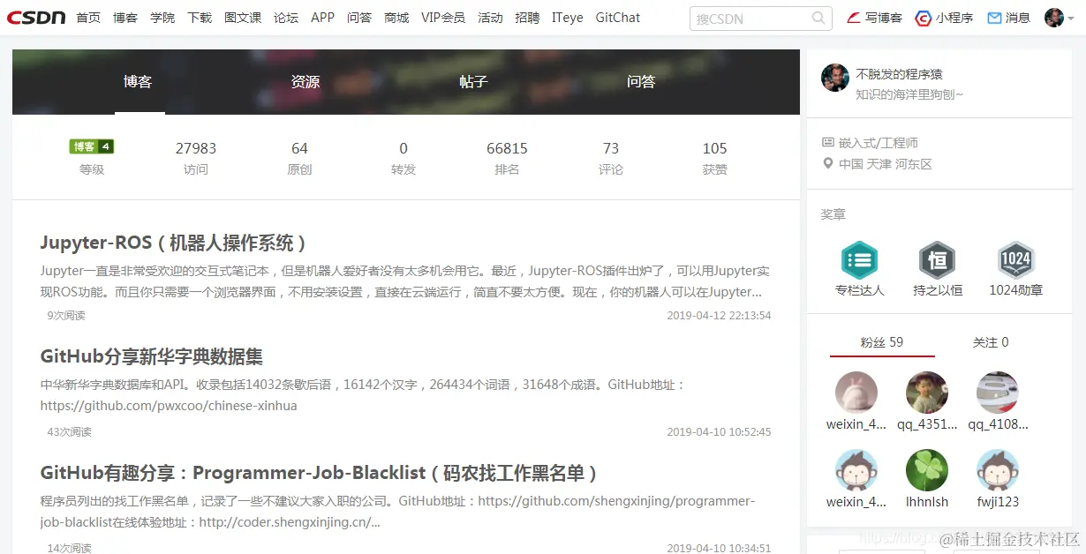Click the location pin icon
The width and height of the screenshot is (1086, 554).
827,163
